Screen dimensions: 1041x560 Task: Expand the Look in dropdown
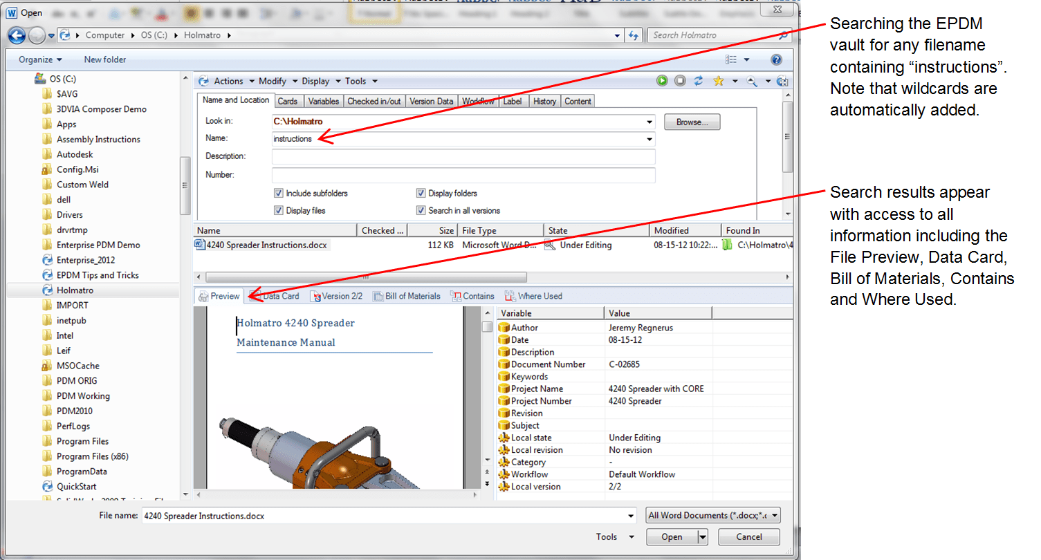pyautogui.click(x=649, y=122)
